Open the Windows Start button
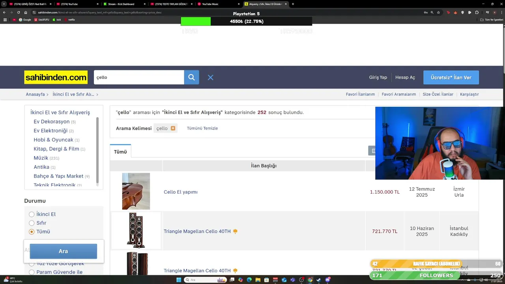Viewport: 505px width, 284px height. [179, 280]
